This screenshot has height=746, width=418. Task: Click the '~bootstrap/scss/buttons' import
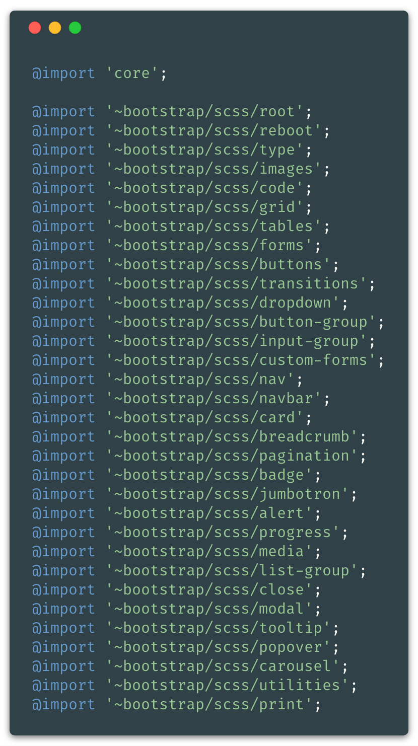click(186, 265)
